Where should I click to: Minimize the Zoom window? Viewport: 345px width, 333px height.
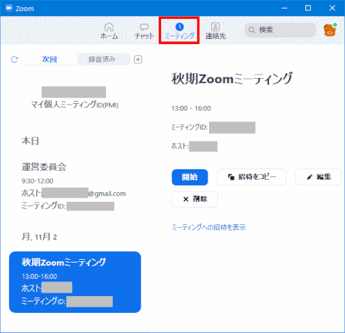pyautogui.click(x=284, y=8)
